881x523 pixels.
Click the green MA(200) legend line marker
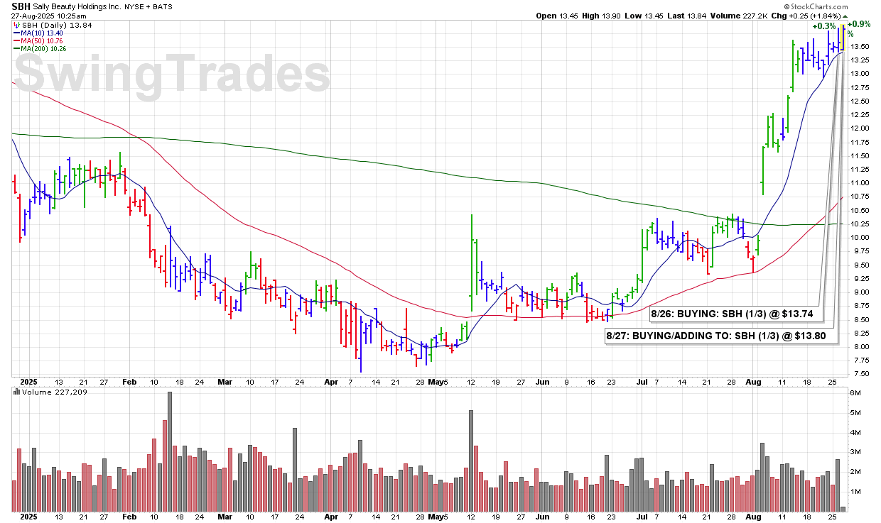[x=15, y=48]
